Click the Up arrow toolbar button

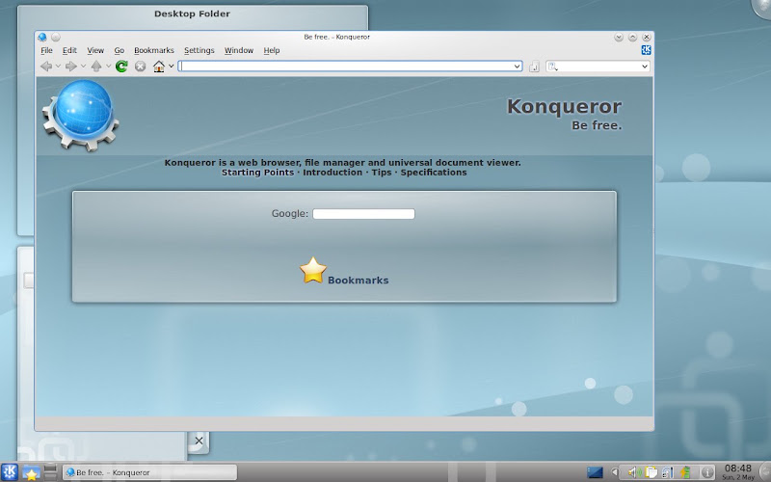(96, 66)
